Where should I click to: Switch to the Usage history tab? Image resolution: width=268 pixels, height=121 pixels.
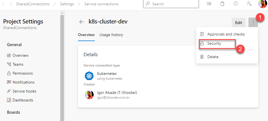[x=111, y=35]
